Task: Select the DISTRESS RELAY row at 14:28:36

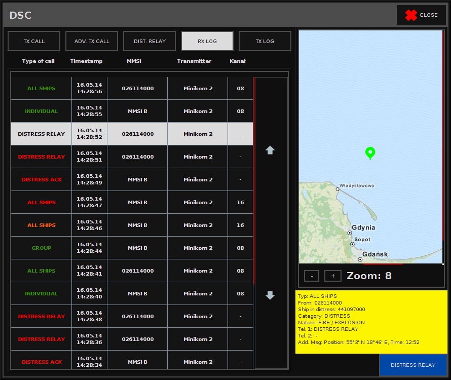Action: pyautogui.click(x=132, y=339)
